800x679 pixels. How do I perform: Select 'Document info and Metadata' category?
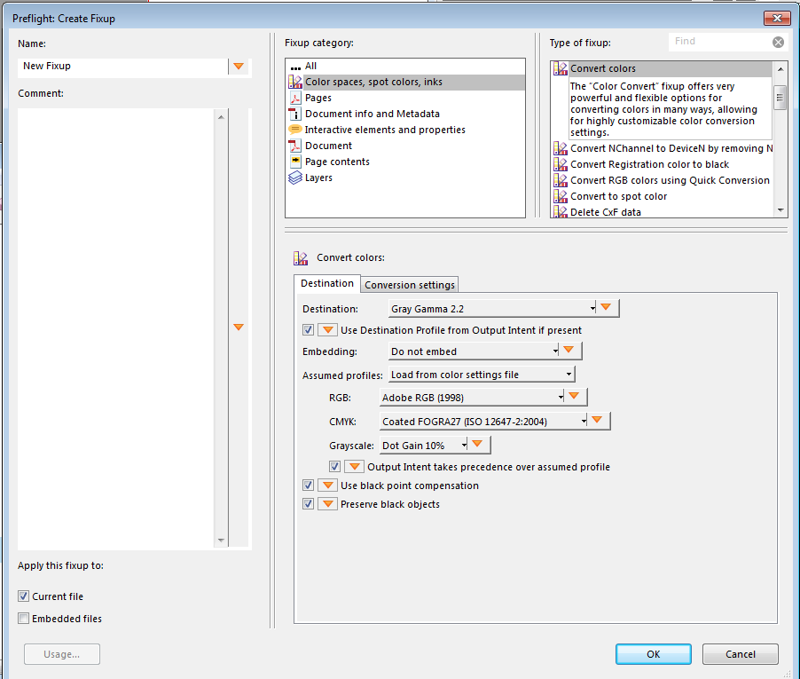click(372, 114)
